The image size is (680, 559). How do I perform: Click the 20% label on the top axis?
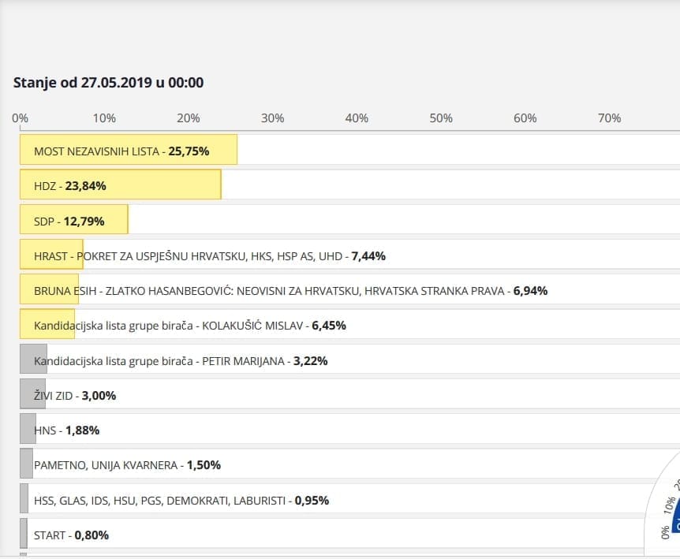click(188, 118)
